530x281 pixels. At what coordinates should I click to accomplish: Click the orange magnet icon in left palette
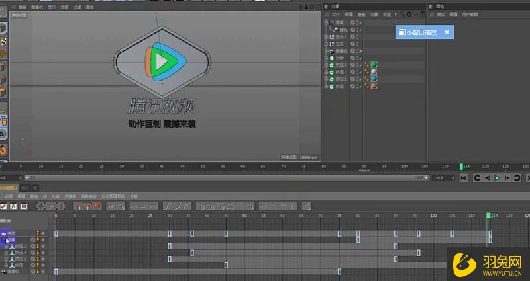[x=3, y=150]
